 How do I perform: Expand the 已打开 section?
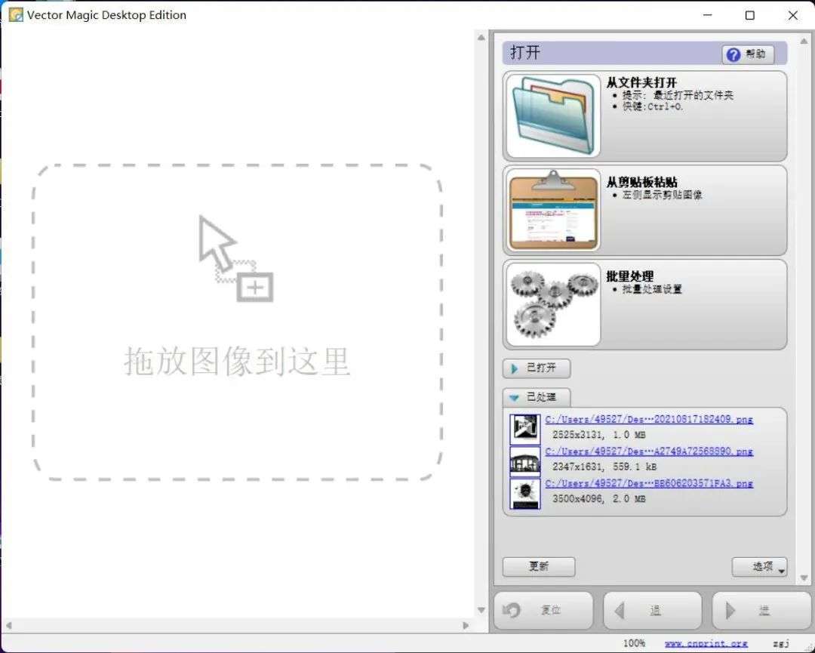point(537,368)
